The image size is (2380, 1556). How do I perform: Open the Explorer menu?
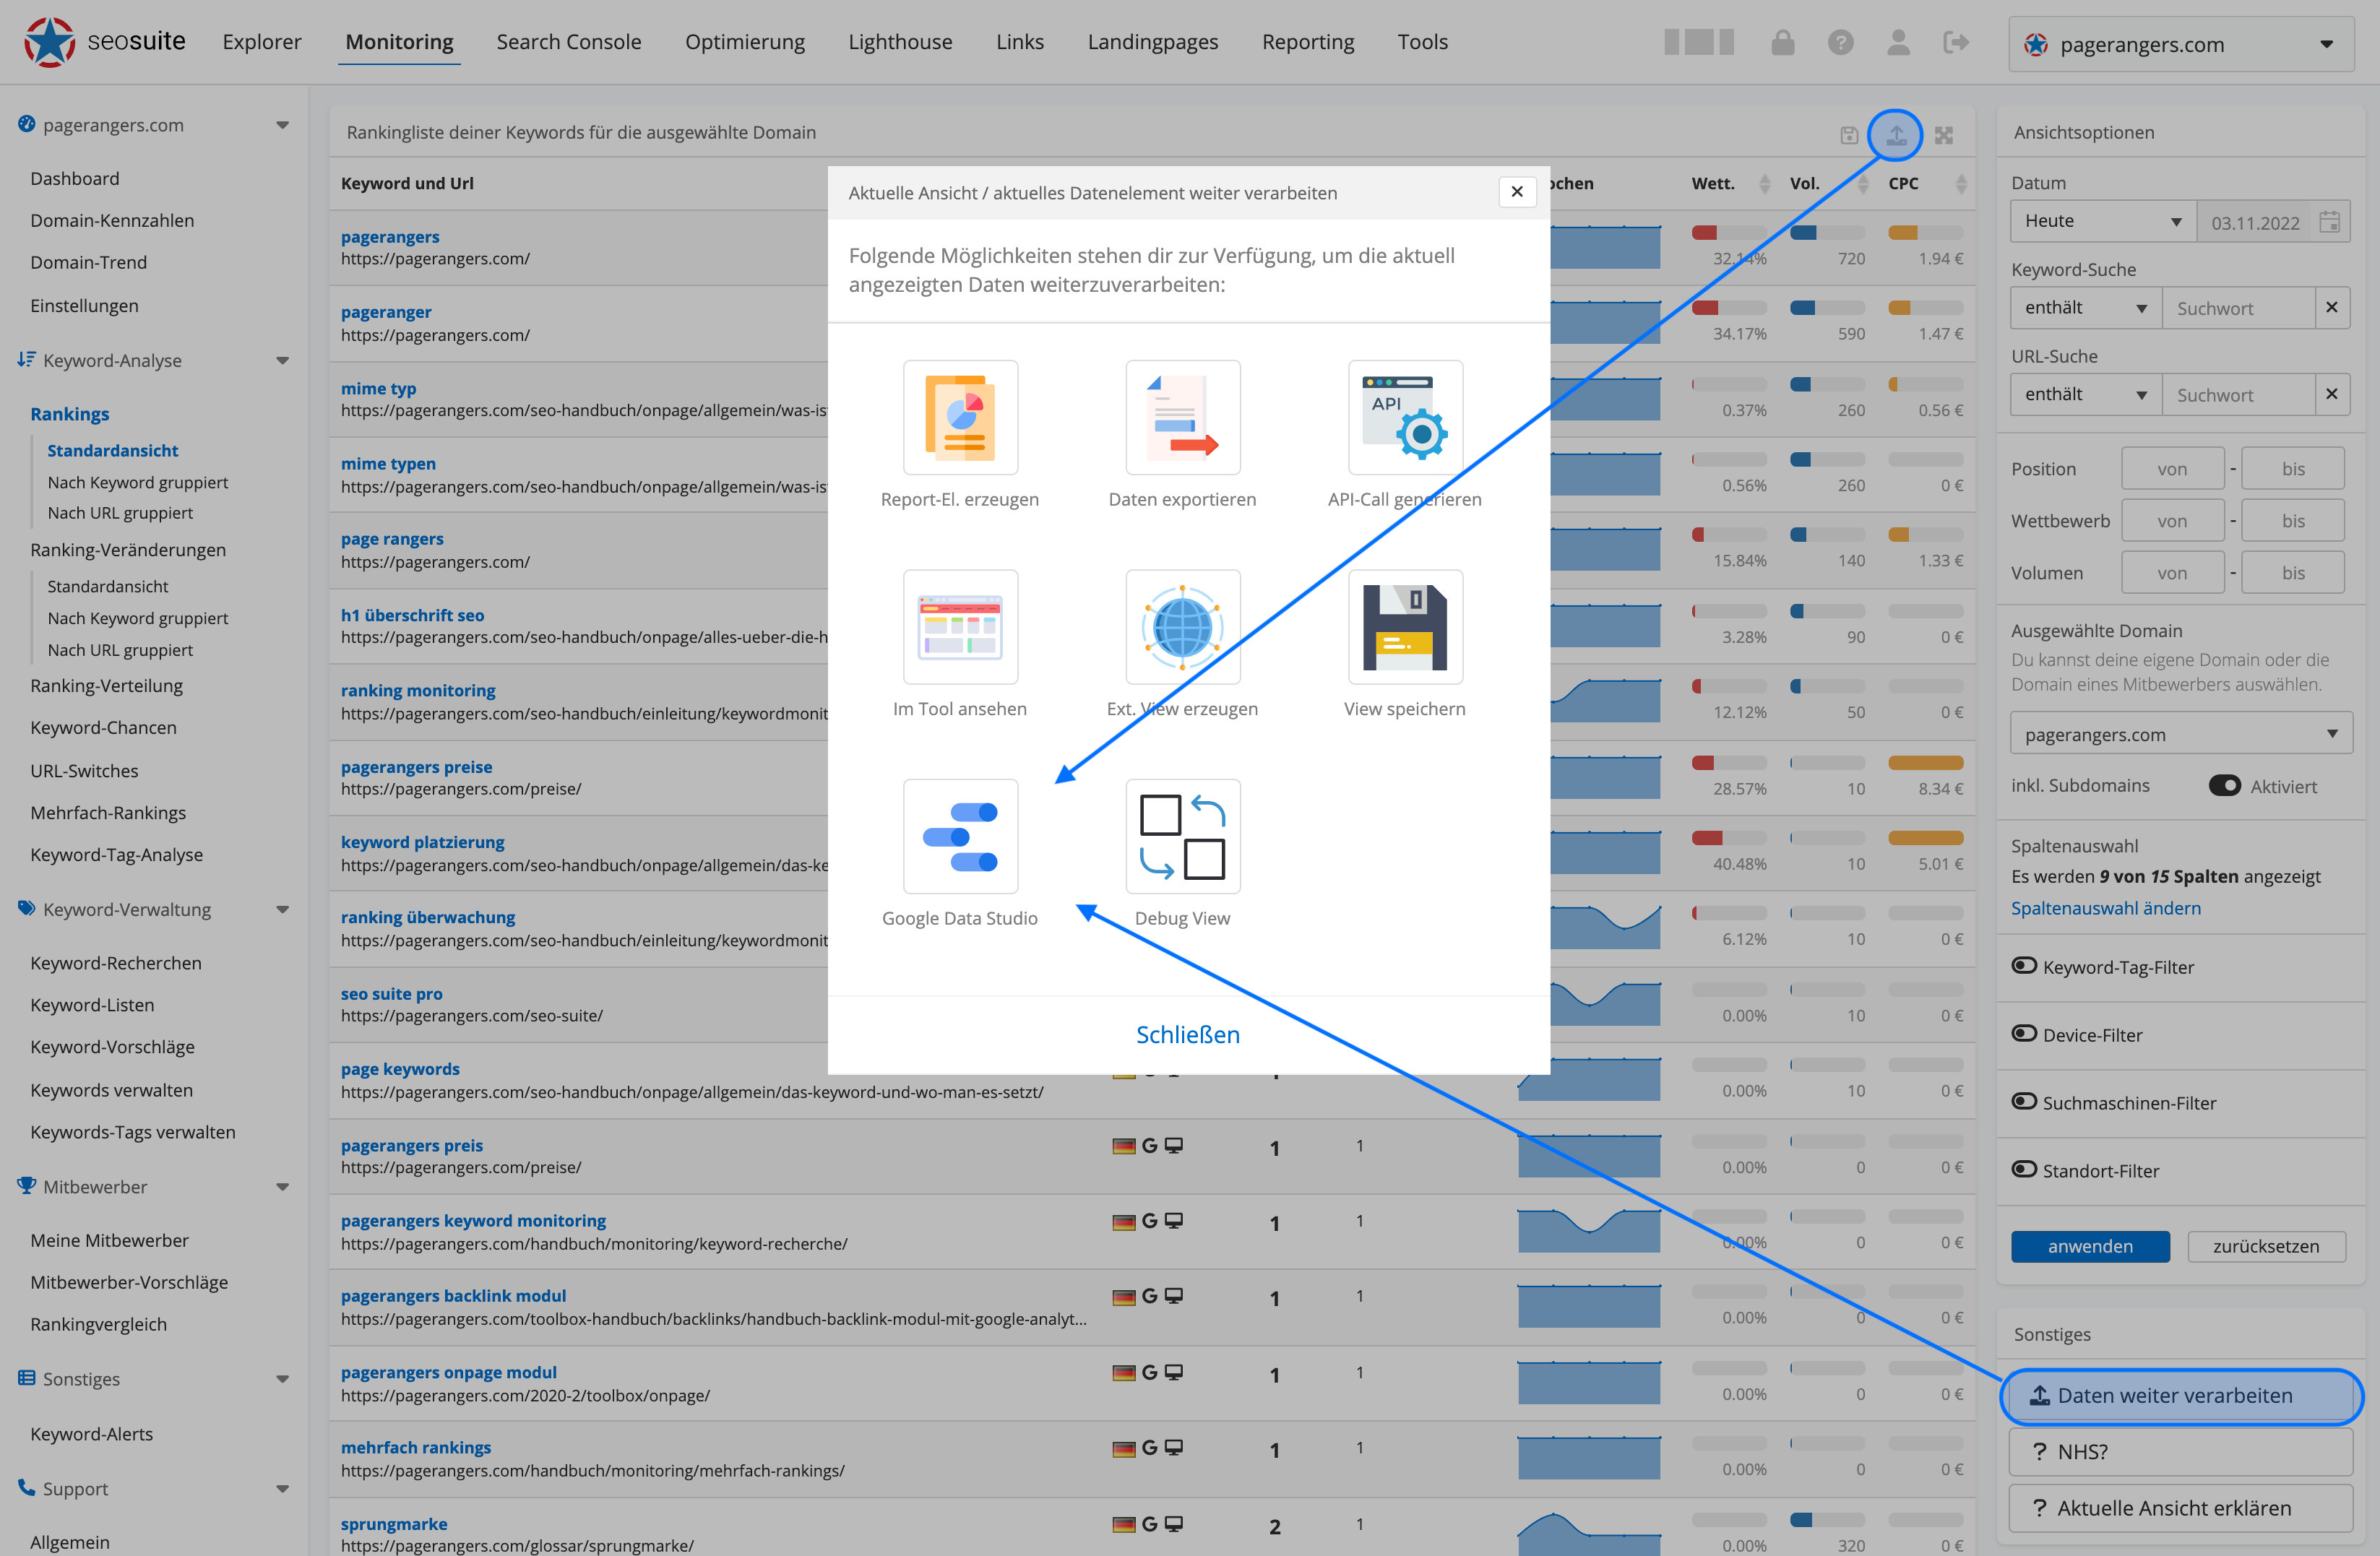click(262, 42)
